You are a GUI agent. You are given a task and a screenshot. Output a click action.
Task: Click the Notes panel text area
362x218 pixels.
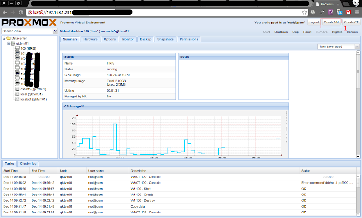click(x=233, y=79)
